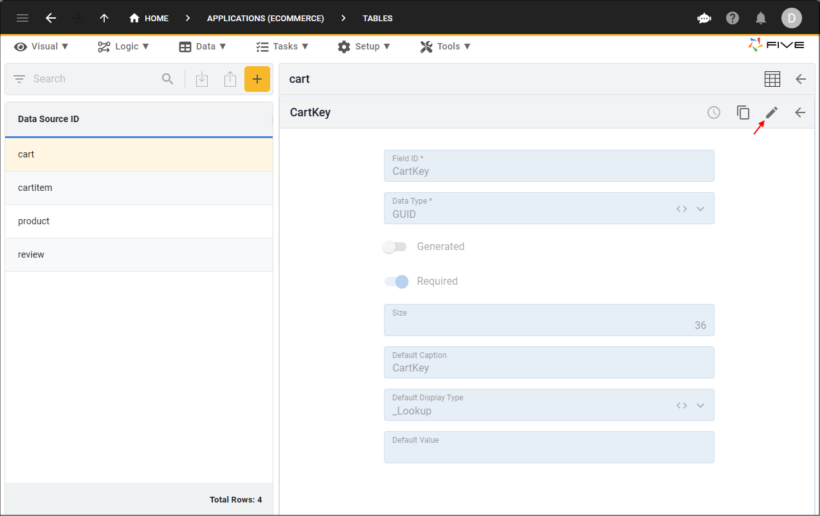Click the table grid icon beside cart

click(772, 79)
